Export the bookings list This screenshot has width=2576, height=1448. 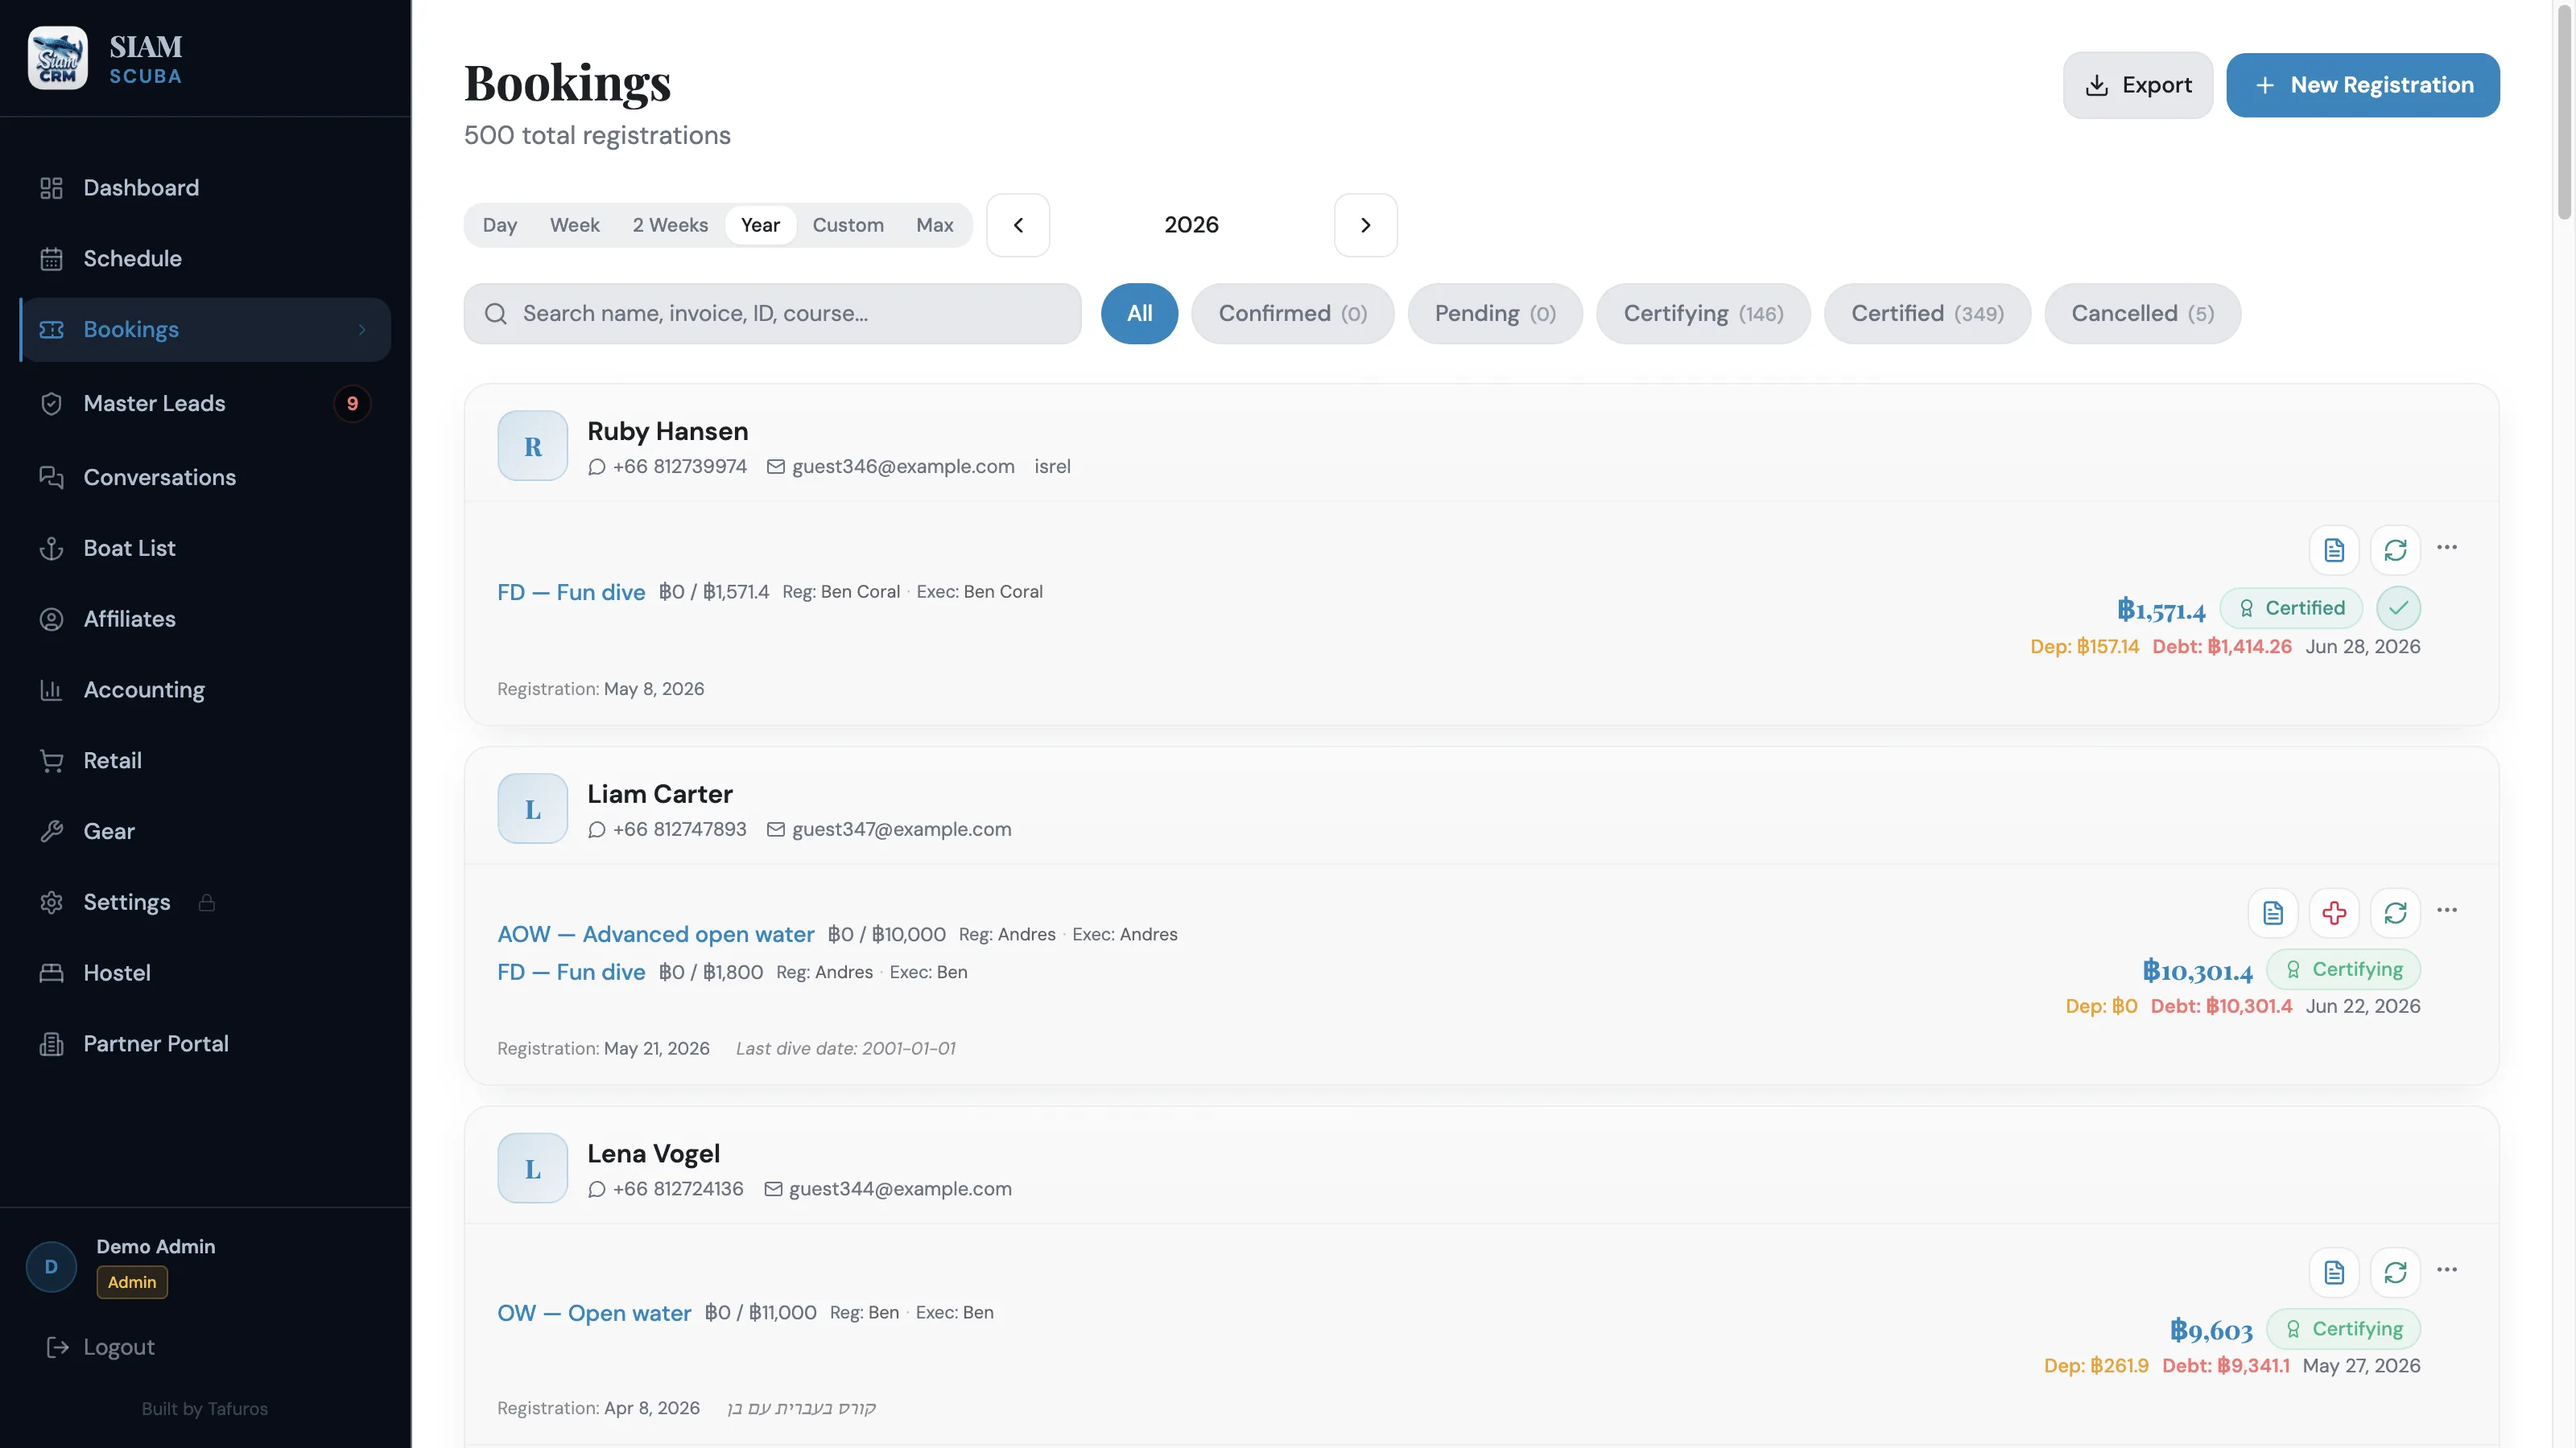point(2138,85)
